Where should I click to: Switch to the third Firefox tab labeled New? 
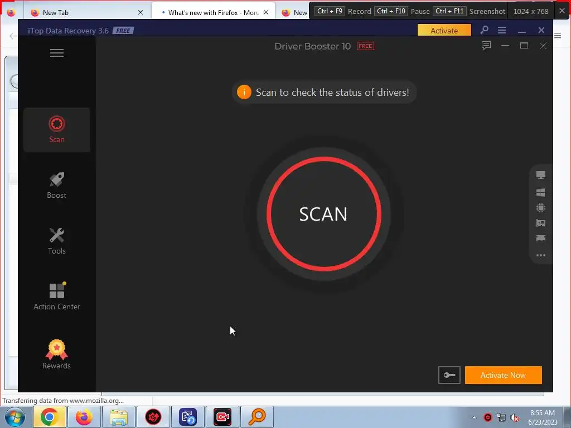click(x=294, y=12)
